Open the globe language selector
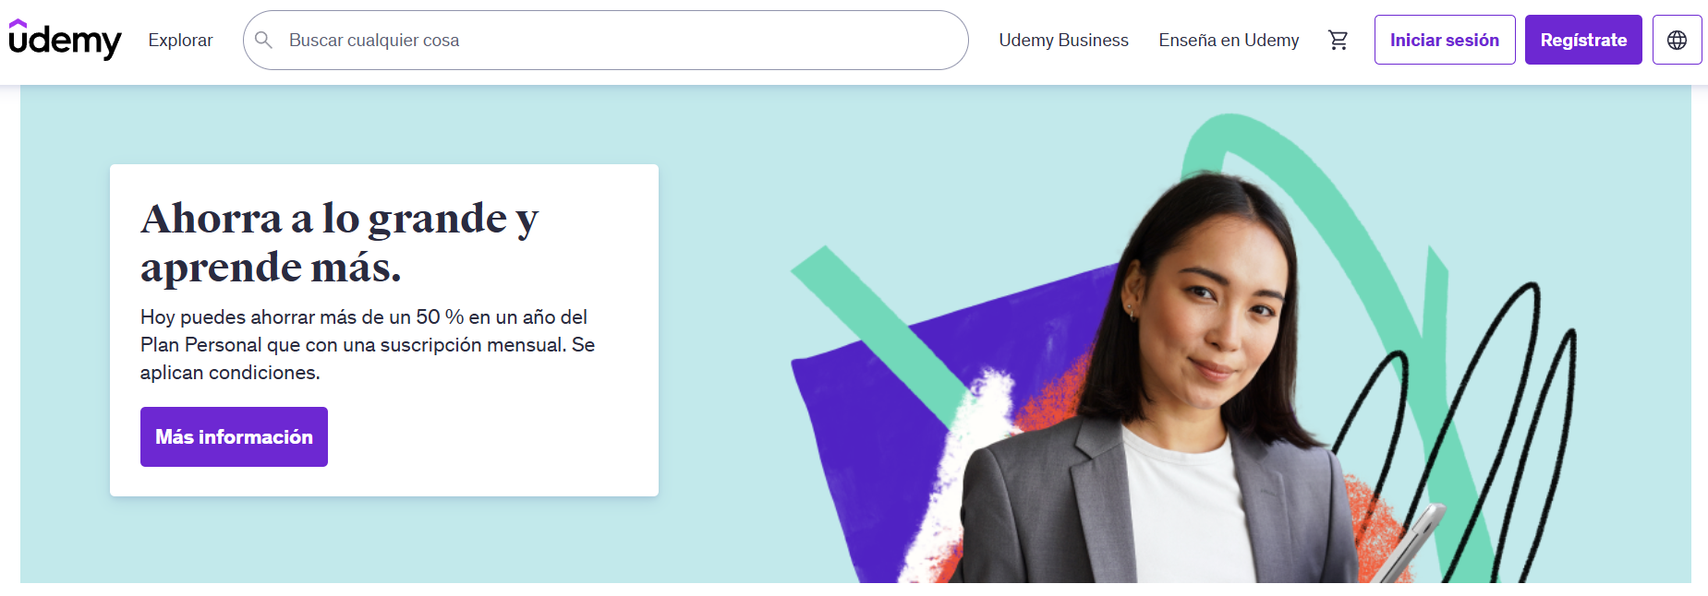This screenshot has width=1708, height=596. coord(1677,40)
